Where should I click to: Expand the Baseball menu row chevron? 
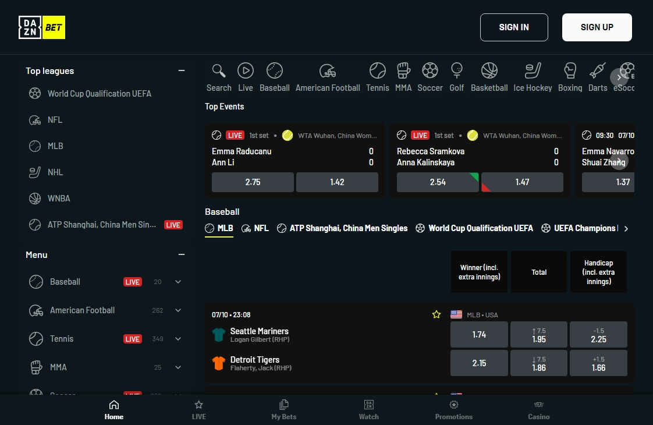pos(178,282)
